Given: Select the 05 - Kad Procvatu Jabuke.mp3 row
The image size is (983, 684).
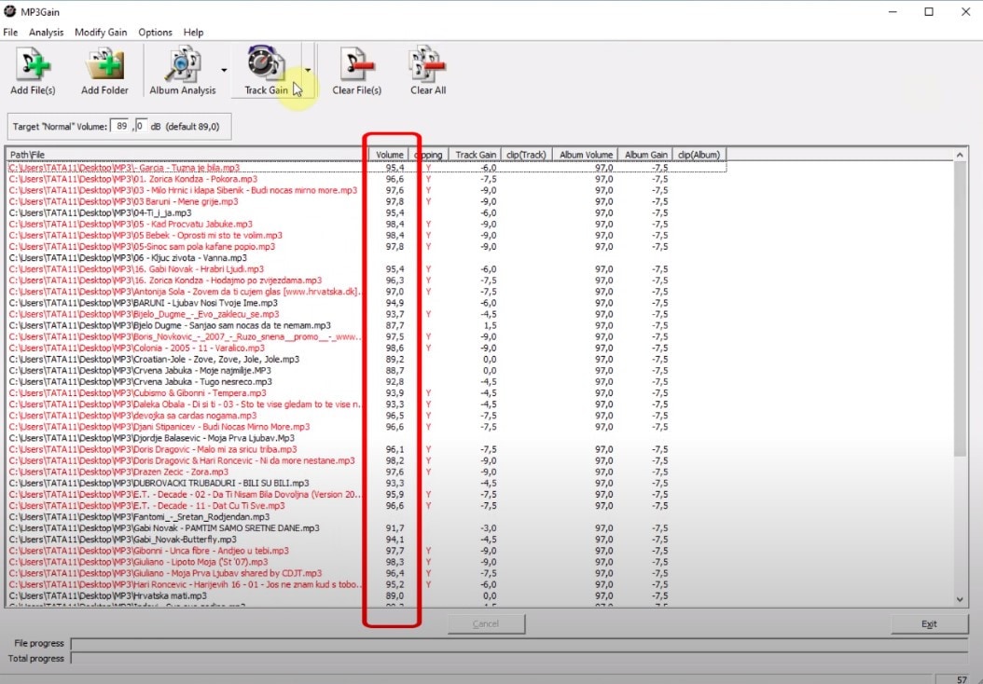Looking at the screenshot, I should click(x=367, y=225).
